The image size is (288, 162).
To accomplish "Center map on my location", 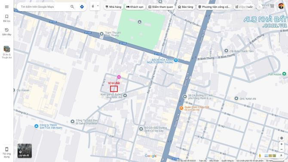I will pyautogui.click(x=282, y=138).
